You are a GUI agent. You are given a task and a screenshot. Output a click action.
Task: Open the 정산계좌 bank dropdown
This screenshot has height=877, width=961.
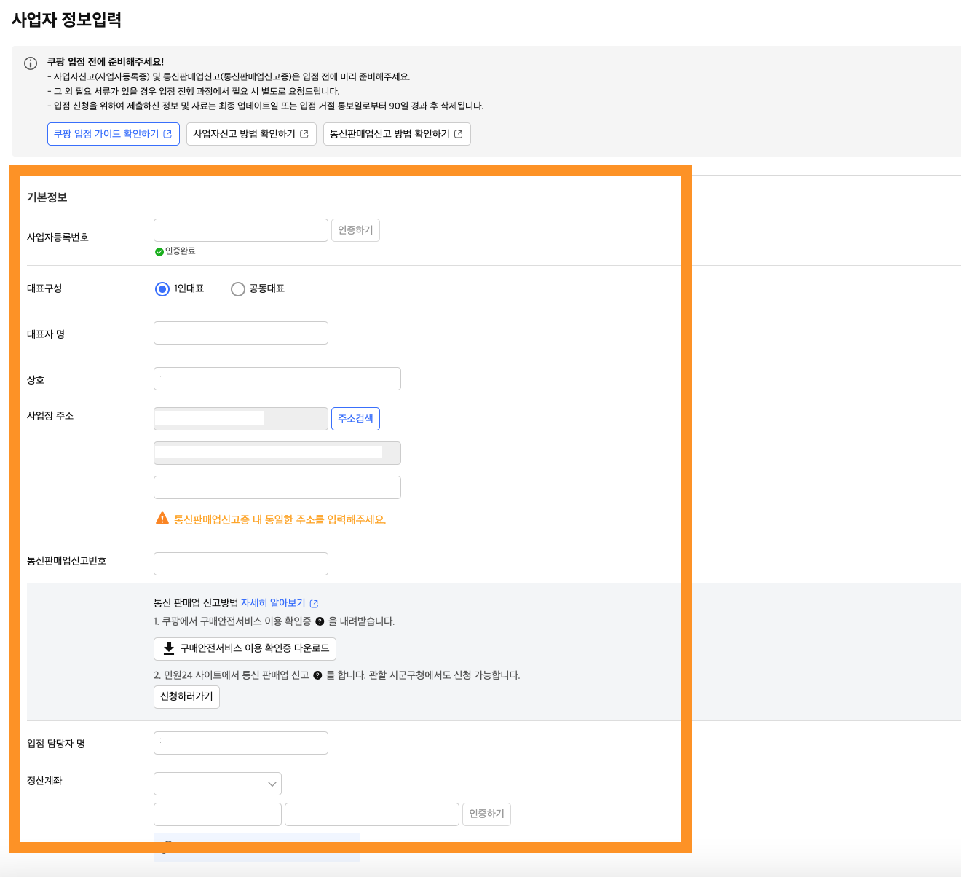[x=218, y=784]
